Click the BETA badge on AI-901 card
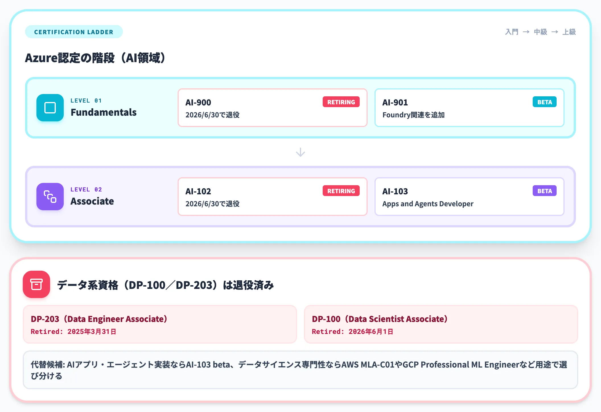Image resolution: width=601 pixels, height=412 pixels. 544,102
